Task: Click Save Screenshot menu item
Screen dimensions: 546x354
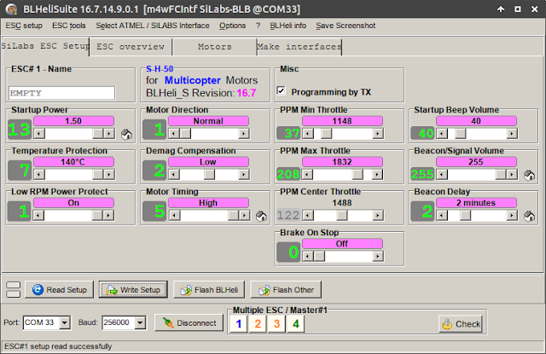Action: [x=346, y=26]
